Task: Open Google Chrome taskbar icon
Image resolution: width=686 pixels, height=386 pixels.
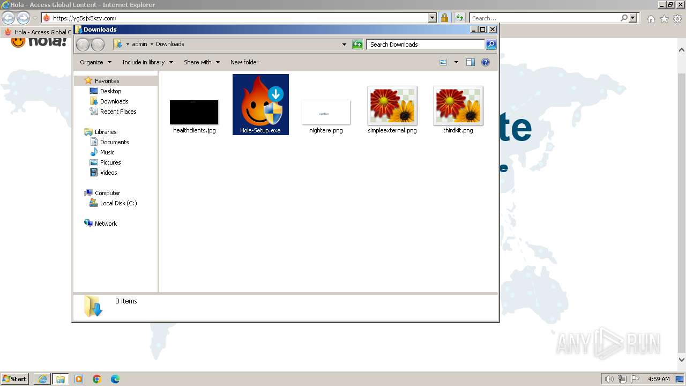Action: coord(97,379)
